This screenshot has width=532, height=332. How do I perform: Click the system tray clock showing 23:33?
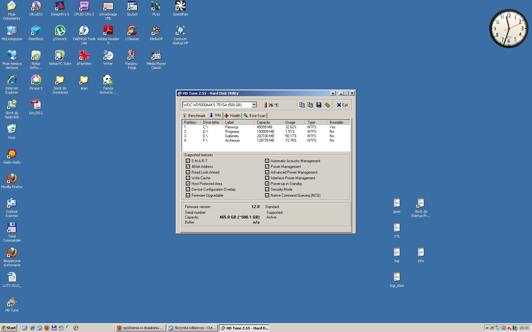524,328
